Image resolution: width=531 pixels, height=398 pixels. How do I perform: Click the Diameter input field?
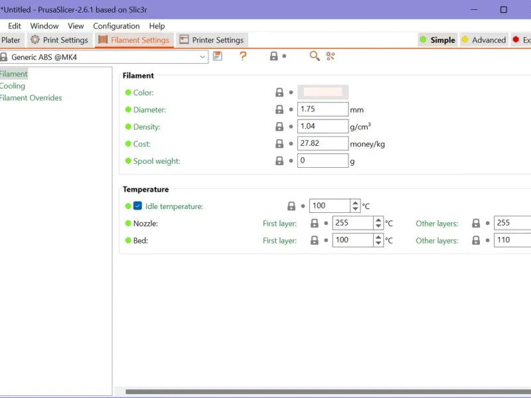point(323,109)
